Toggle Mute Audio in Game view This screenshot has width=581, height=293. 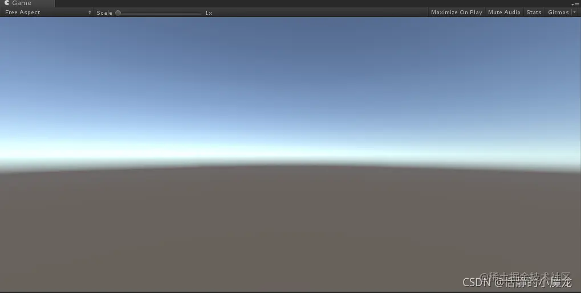[504, 12]
